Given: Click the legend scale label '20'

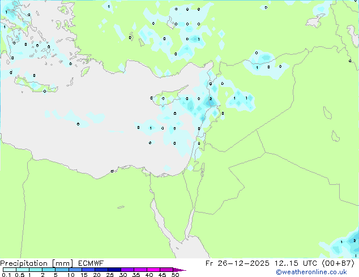Looking at the screenshot, I should (97, 275).
